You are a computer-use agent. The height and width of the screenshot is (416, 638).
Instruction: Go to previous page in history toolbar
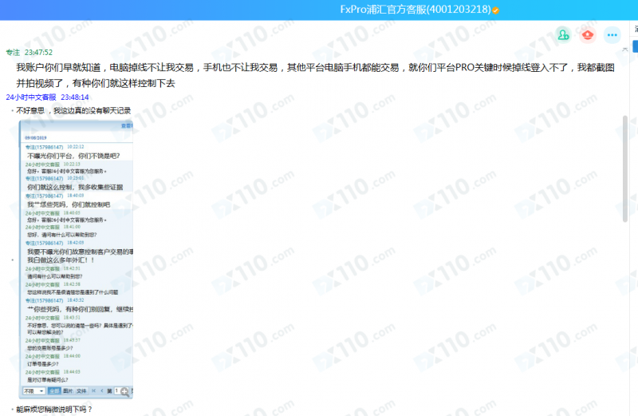[103, 391]
